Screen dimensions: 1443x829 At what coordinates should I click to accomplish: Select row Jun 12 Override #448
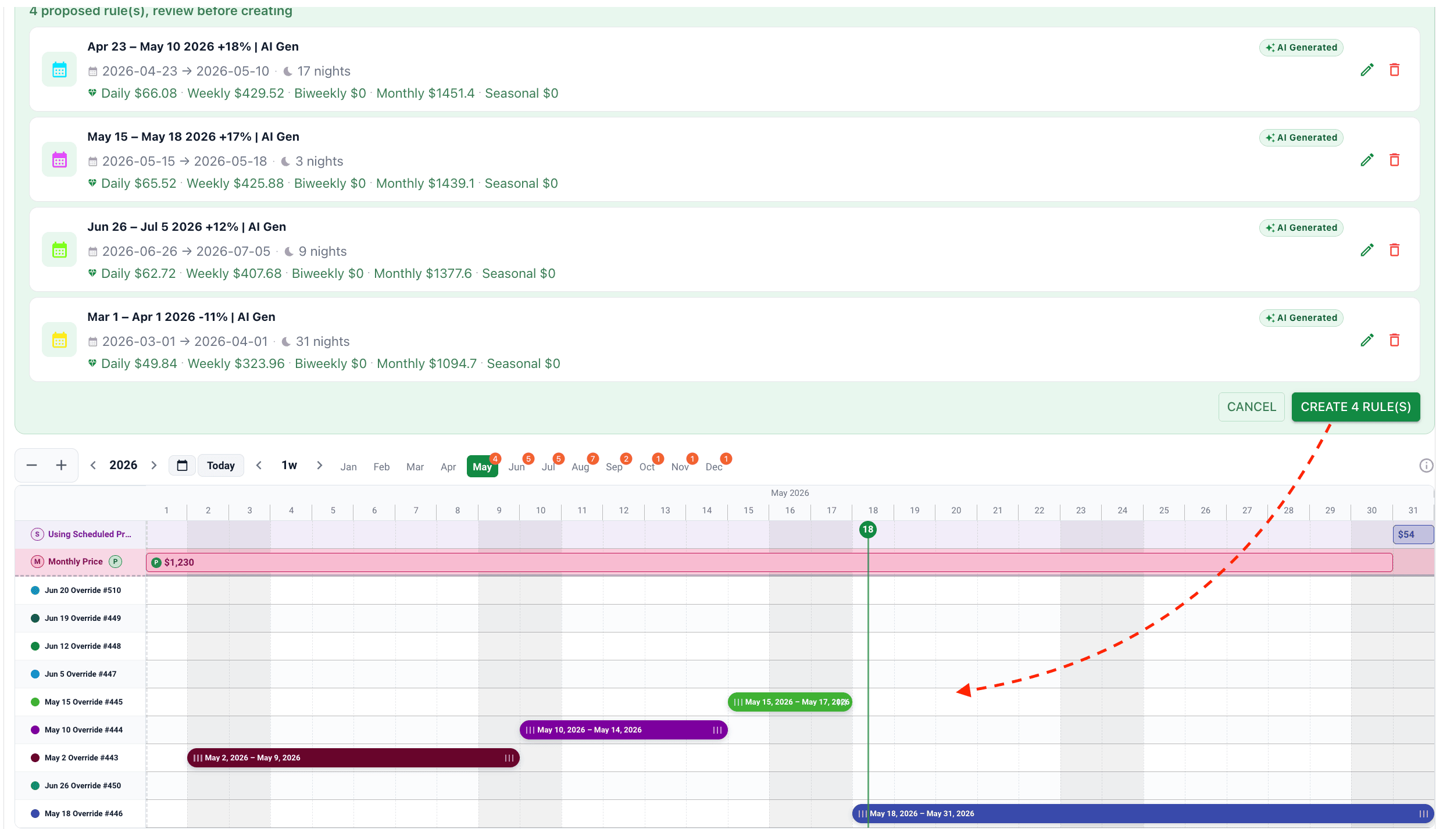(x=80, y=646)
